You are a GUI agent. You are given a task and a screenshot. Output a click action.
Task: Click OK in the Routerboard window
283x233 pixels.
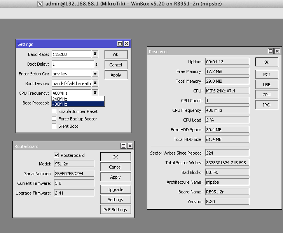coord(115,157)
